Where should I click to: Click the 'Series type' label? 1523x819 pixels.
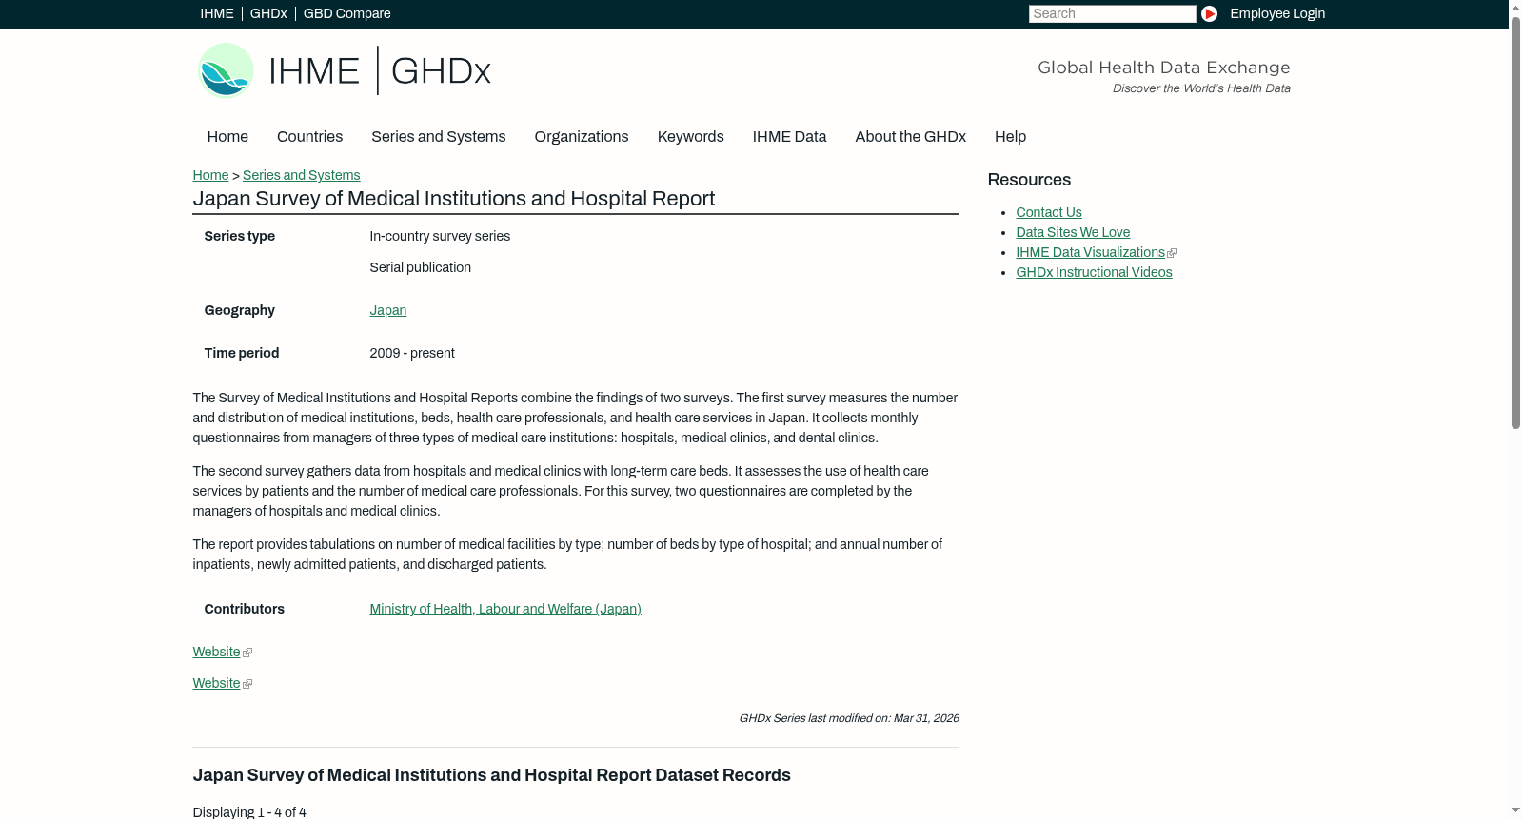pos(240,236)
